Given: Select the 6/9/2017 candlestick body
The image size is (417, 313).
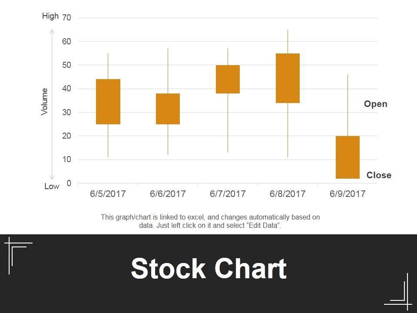Looking at the screenshot, I should [x=347, y=157].
